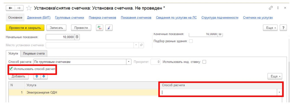Viewport: 292px width, 106px height.
Task: Open Место установки счетчика dropdown arrow
Action: pos(136,45)
